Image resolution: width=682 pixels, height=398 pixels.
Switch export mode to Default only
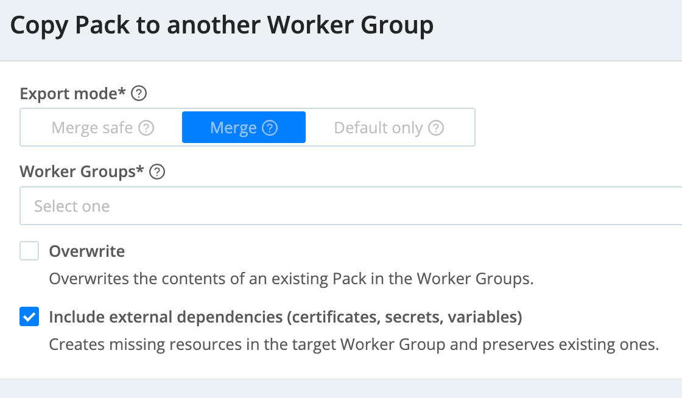pos(378,128)
